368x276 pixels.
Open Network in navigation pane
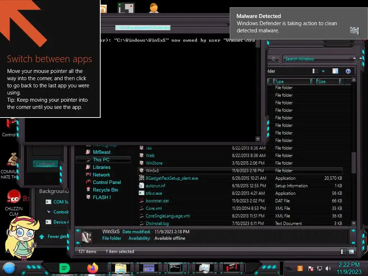tap(101, 175)
